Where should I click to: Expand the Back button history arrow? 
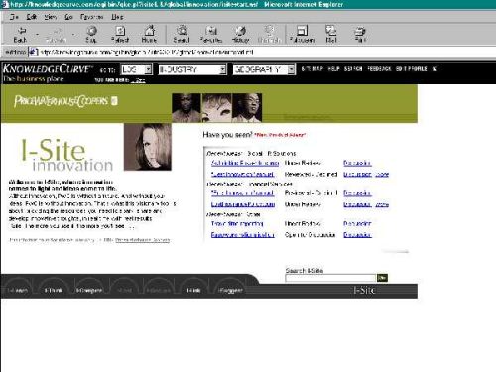pos(38,35)
